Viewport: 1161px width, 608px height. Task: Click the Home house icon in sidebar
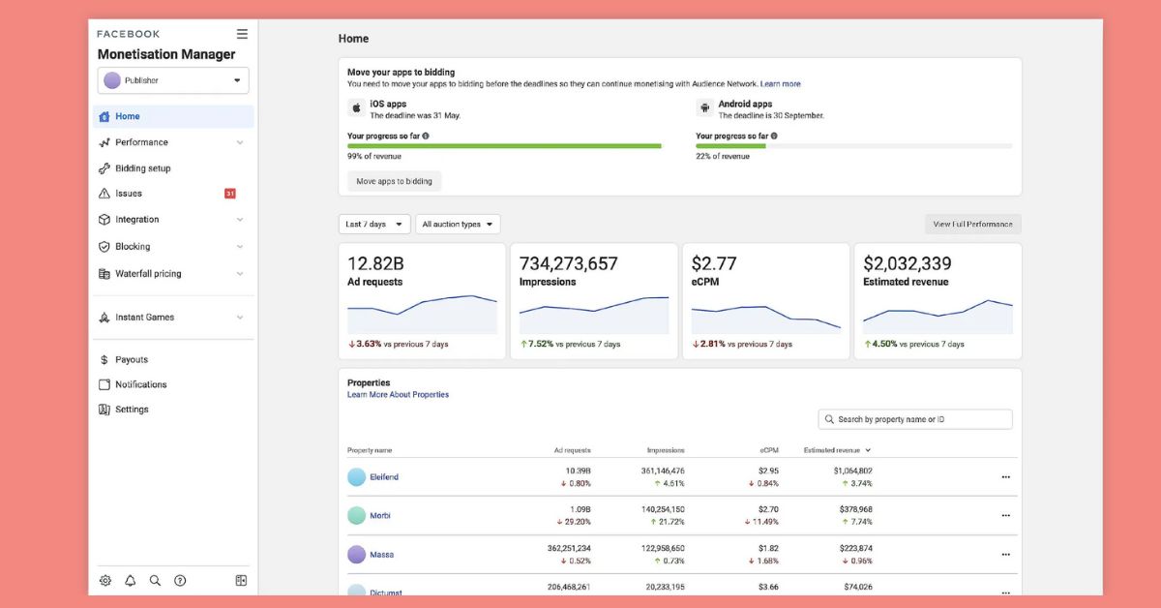coord(104,116)
